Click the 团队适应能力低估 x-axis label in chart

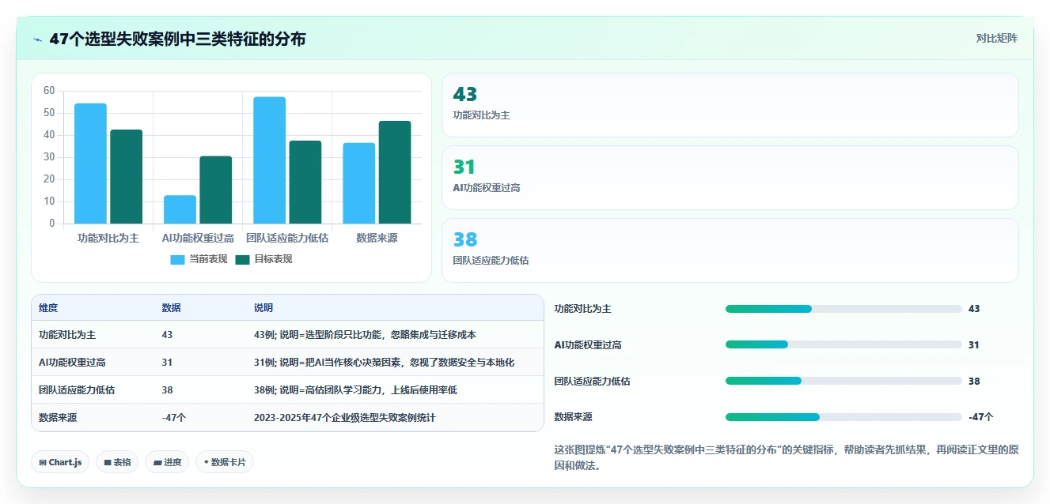(x=287, y=238)
